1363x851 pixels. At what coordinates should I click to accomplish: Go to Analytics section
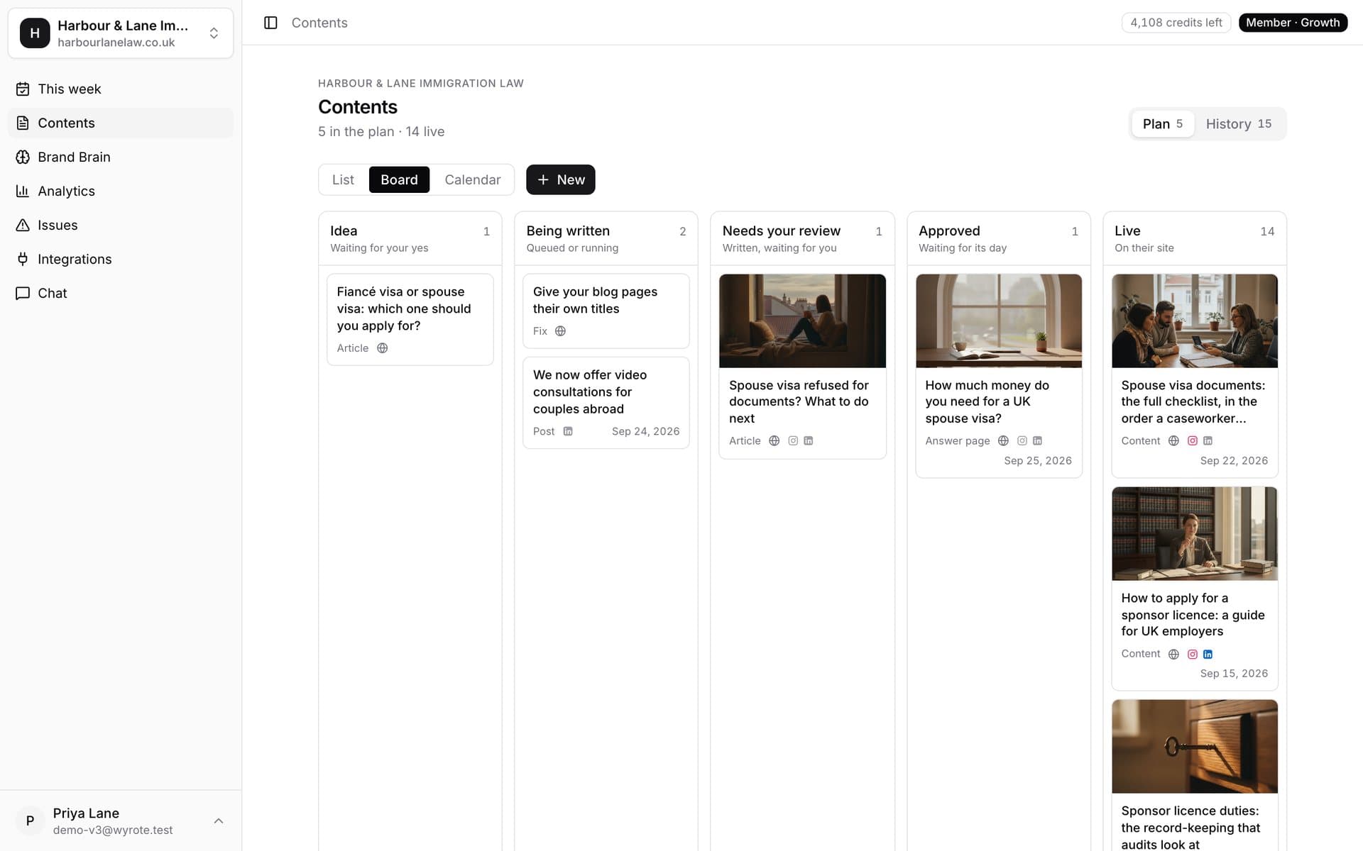point(121,191)
